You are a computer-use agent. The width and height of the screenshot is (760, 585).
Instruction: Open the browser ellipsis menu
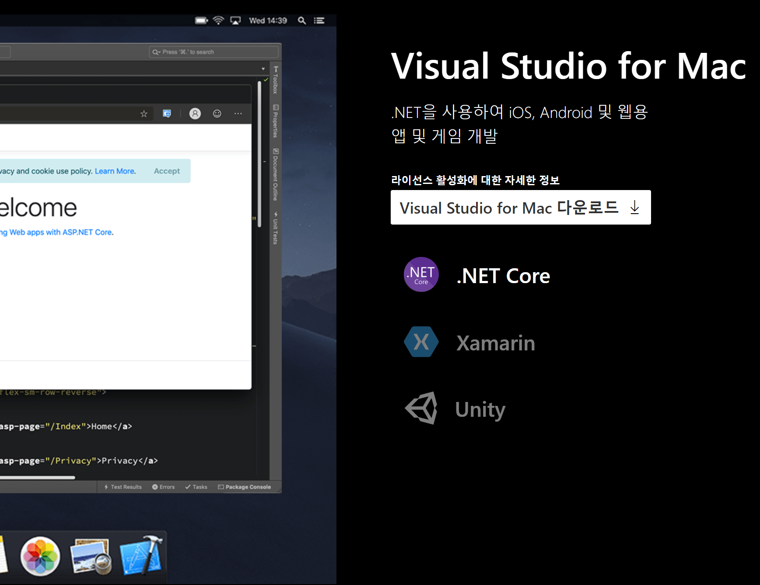(x=238, y=114)
